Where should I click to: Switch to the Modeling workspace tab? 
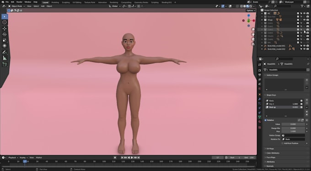(x=55, y=2)
